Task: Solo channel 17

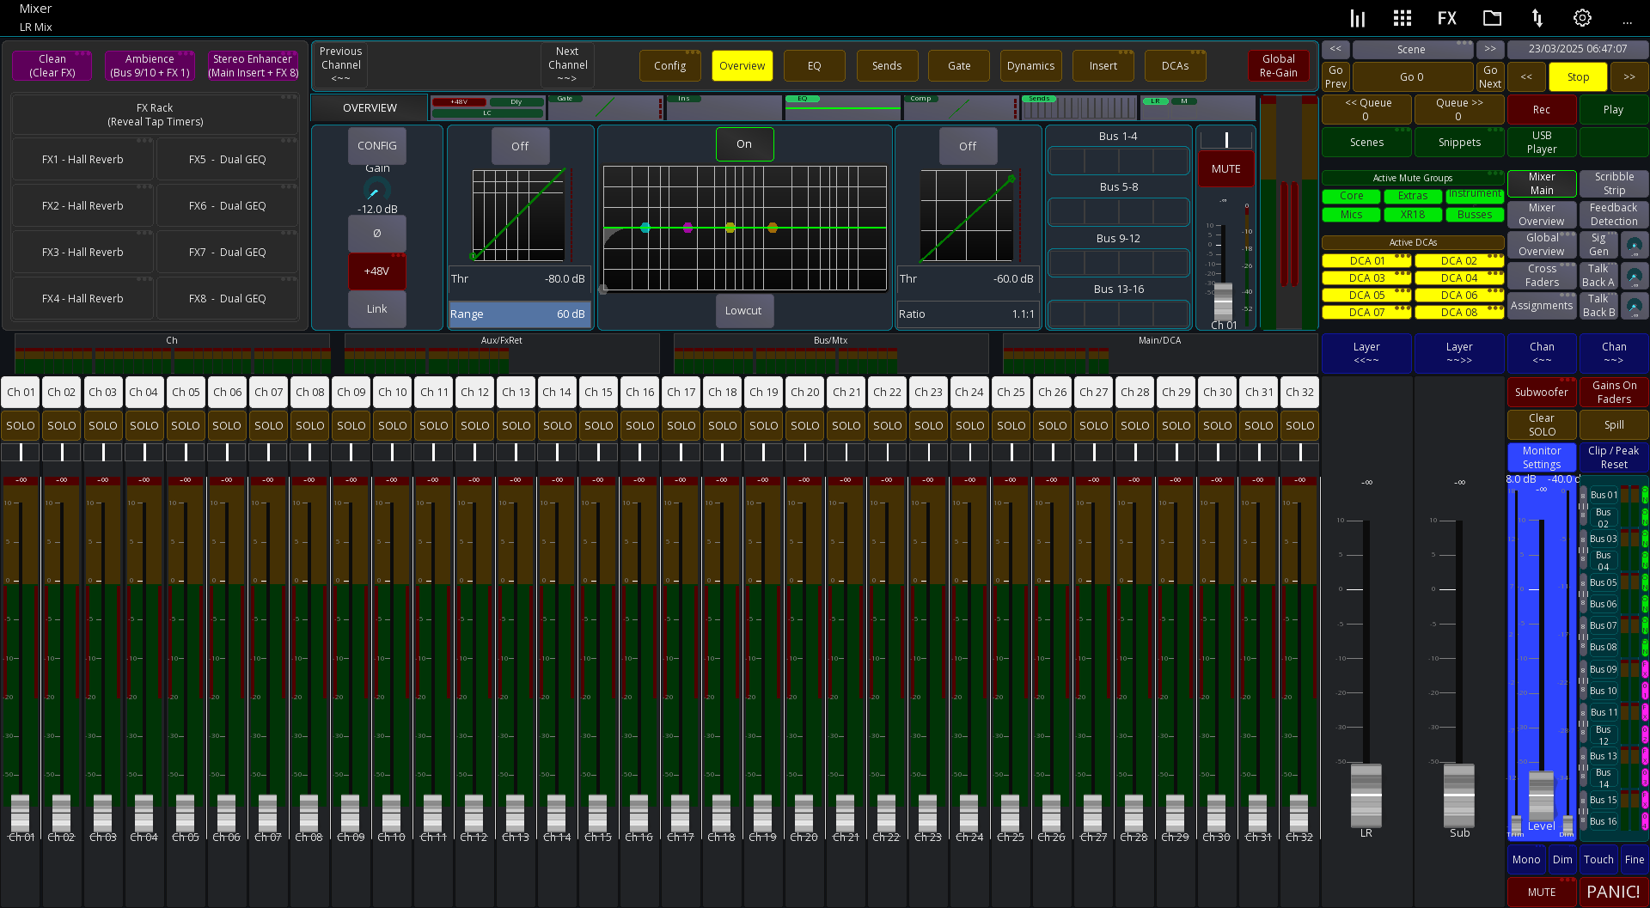Action: tap(681, 425)
